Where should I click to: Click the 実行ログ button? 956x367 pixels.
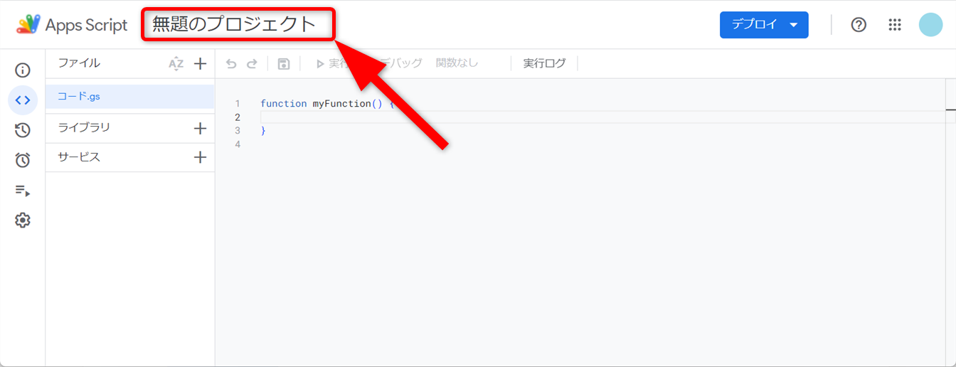point(544,63)
